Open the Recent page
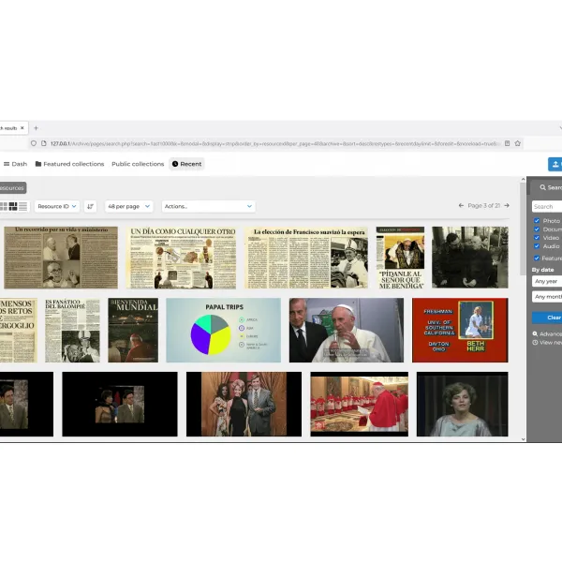Screen dimensions: 562x562 tap(186, 164)
